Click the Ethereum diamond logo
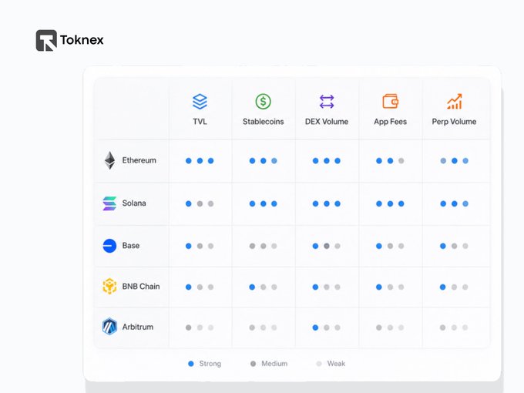Image resolution: width=524 pixels, height=393 pixels. [x=109, y=160]
